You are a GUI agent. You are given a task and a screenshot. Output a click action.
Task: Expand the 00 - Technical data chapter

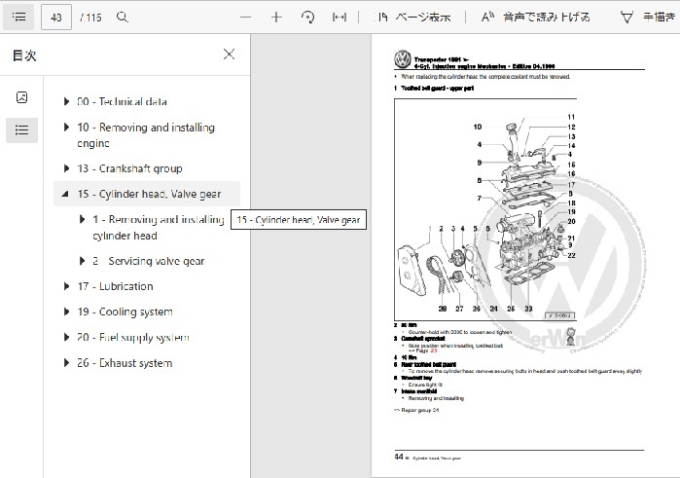(66, 101)
